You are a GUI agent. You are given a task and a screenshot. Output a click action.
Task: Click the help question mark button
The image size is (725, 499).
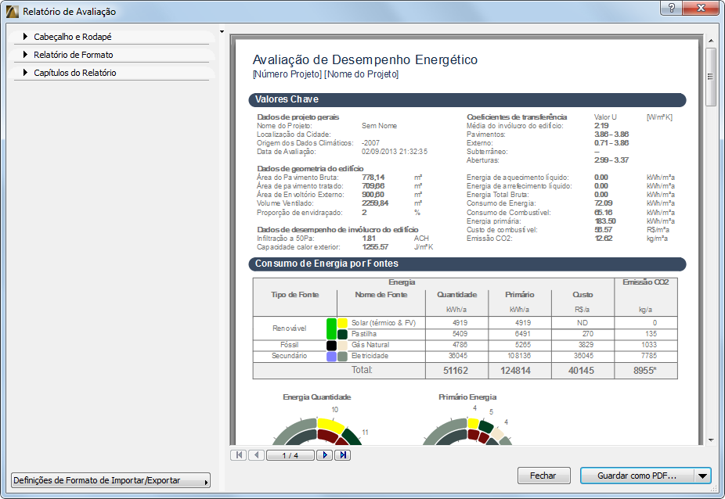[671, 8]
